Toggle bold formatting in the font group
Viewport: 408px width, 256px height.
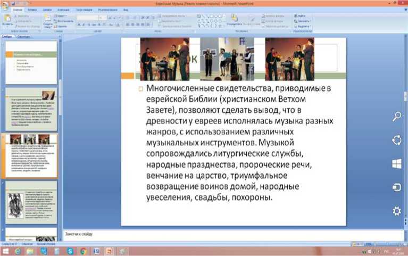pyautogui.click(x=79, y=24)
